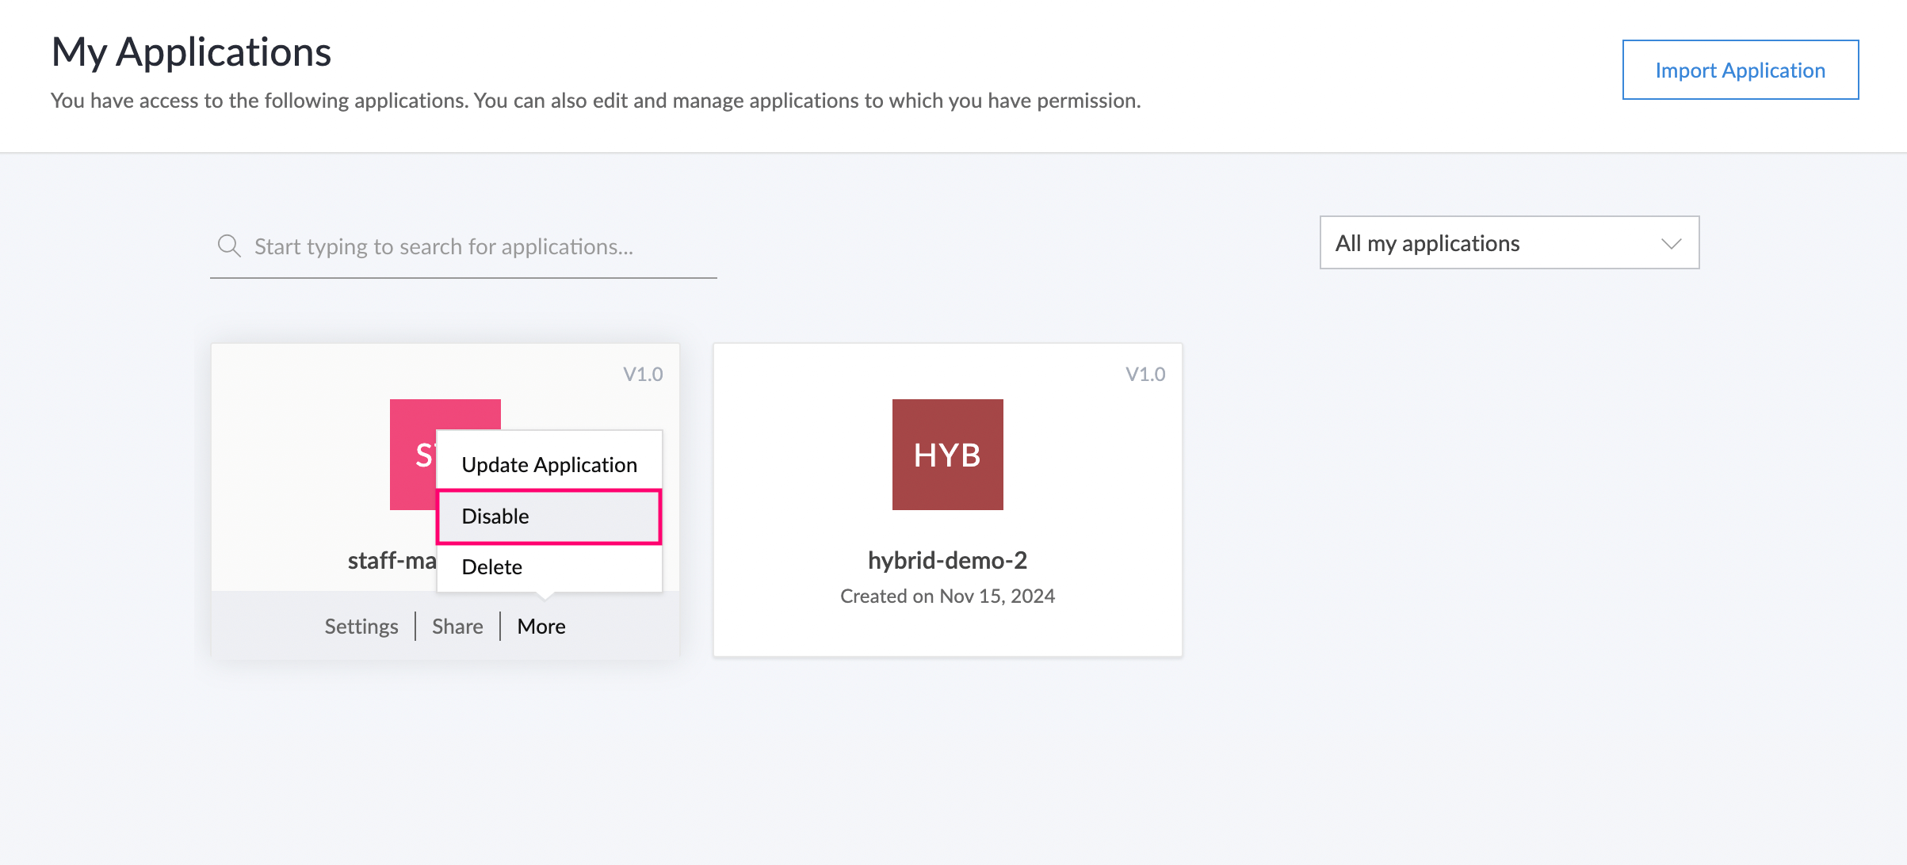The image size is (1907, 865).
Task: Open Settings for the staff app
Action: click(361, 627)
